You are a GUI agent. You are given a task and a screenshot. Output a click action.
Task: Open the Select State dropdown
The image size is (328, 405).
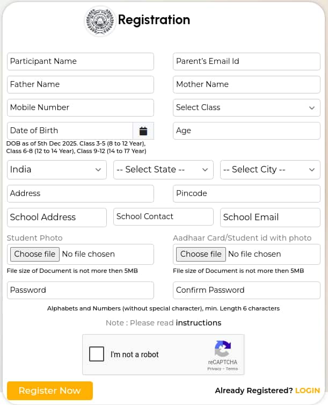click(x=163, y=170)
